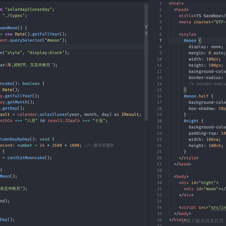Click the commented border-radius line 14
Image resolution: width=226 pixels, height=226 pixels.
[207, 84]
